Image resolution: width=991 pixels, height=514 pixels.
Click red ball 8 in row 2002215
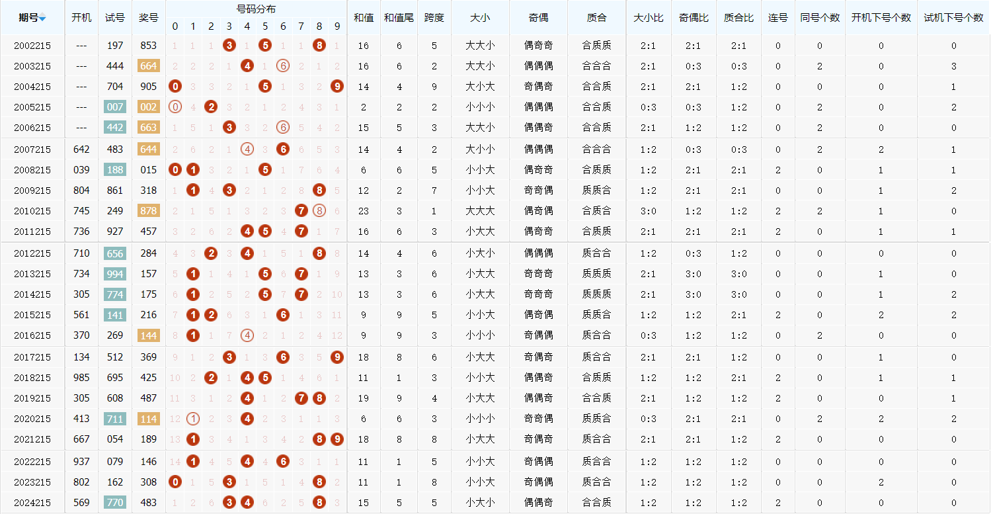319,46
